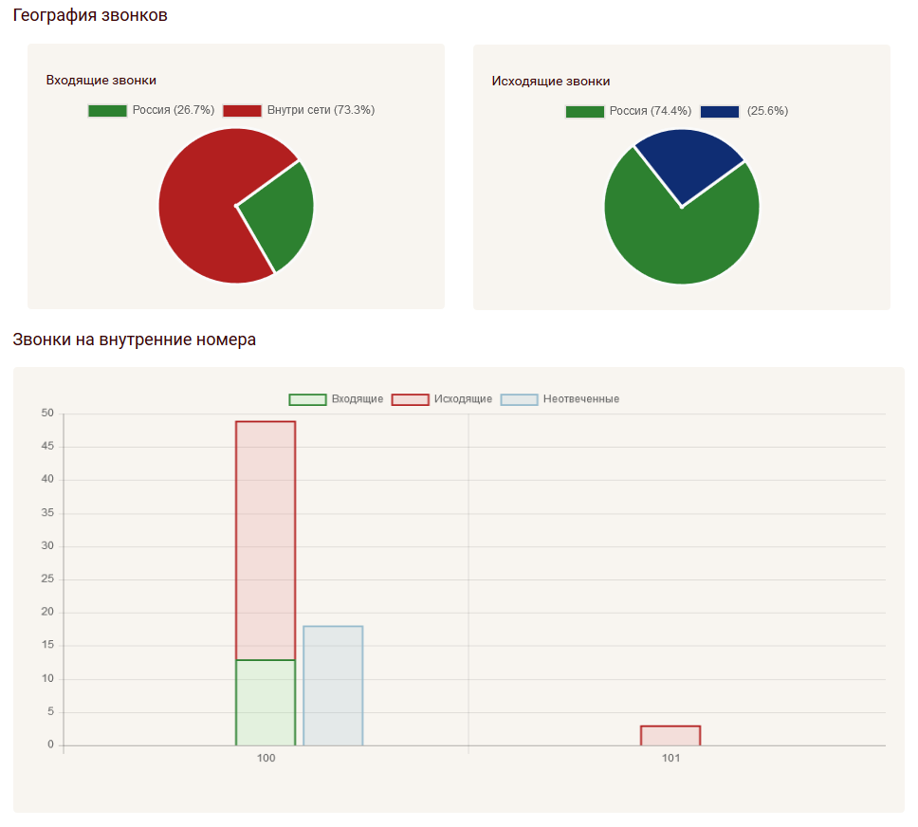This screenshot has height=827, width=918.
Task: Click the Входящие звонки chart title
Action: tap(101, 81)
